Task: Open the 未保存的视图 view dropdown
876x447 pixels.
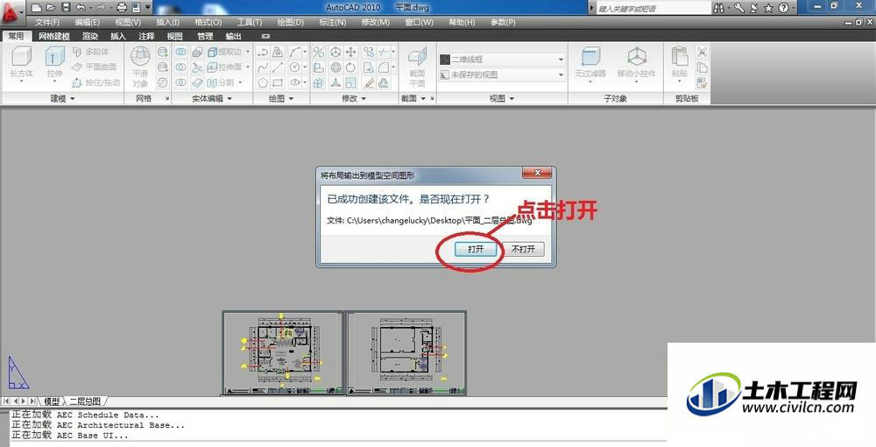Action: coord(502,74)
